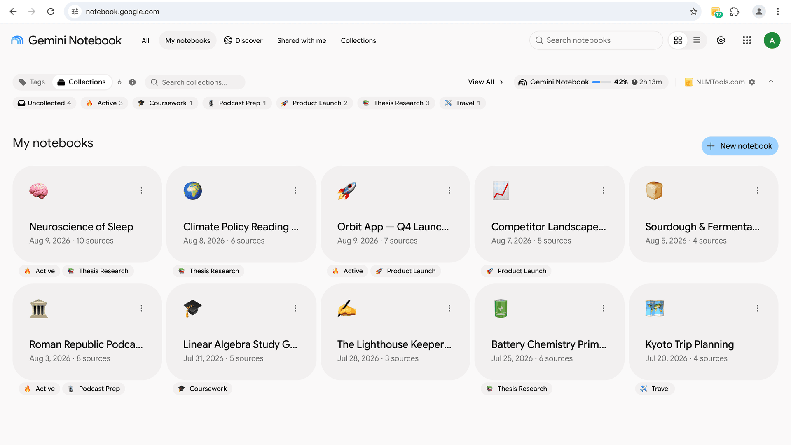Focus the Search notebooks field

pyautogui.click(x=596, y=40)
